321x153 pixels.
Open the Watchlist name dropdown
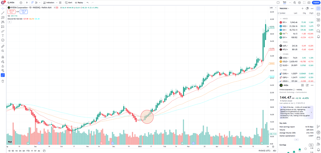284,9
